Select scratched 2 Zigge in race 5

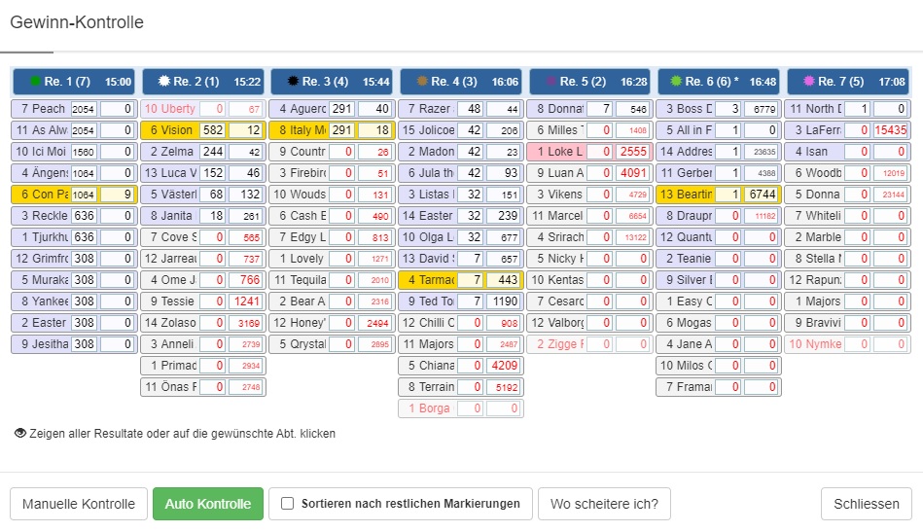[x=589, y=344]
